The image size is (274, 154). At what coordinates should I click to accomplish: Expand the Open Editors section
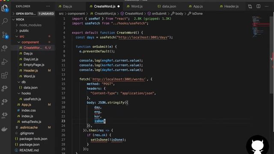tap(26, 14)
